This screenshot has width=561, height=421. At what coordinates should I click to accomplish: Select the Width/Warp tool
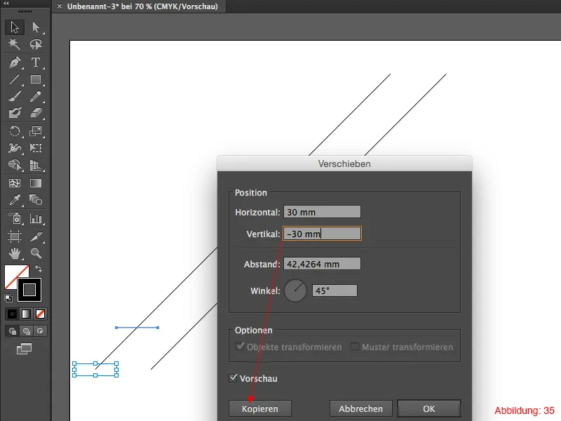click(x=15, y=148)
